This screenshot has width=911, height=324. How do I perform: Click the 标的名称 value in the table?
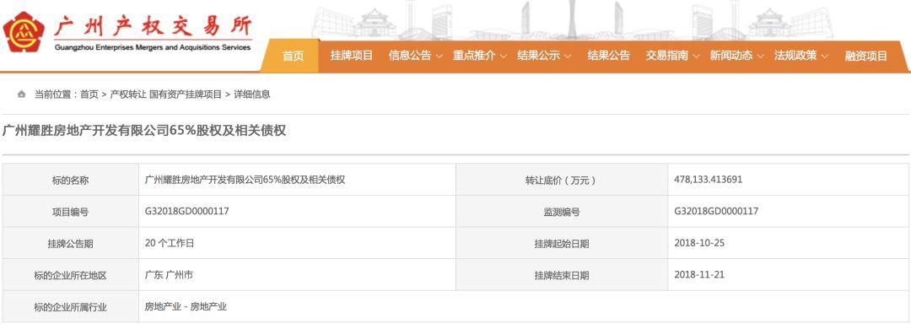coord(245,180)
